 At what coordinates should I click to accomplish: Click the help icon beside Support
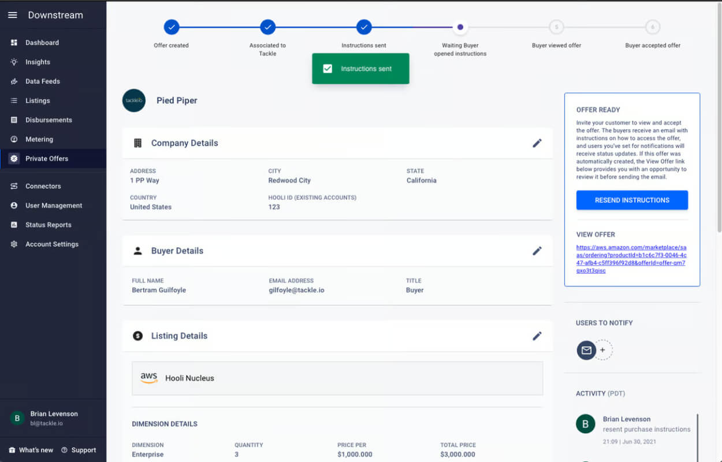(65, 450)
